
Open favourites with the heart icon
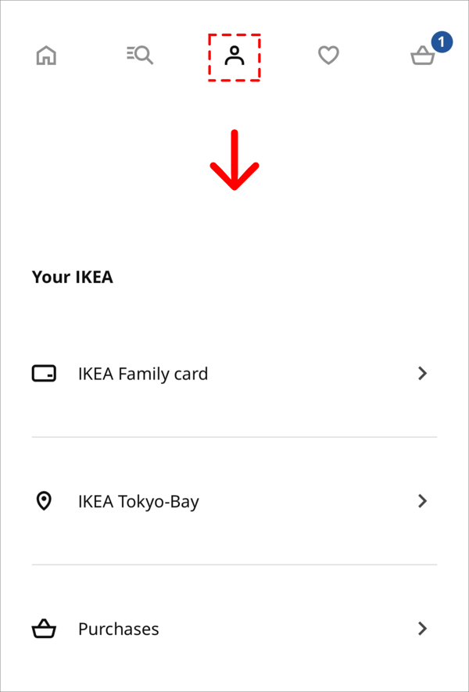click(x=329, y=56)
